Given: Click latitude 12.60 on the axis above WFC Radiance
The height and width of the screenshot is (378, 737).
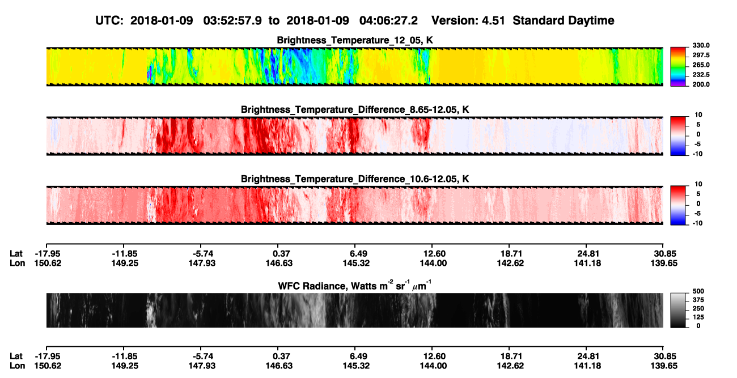Looking at the screenshot, I should point(433,253).
